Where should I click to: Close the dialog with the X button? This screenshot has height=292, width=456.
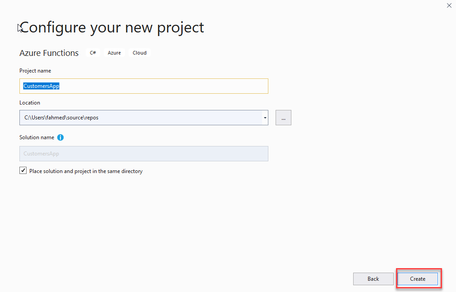[x=449, y=5]
